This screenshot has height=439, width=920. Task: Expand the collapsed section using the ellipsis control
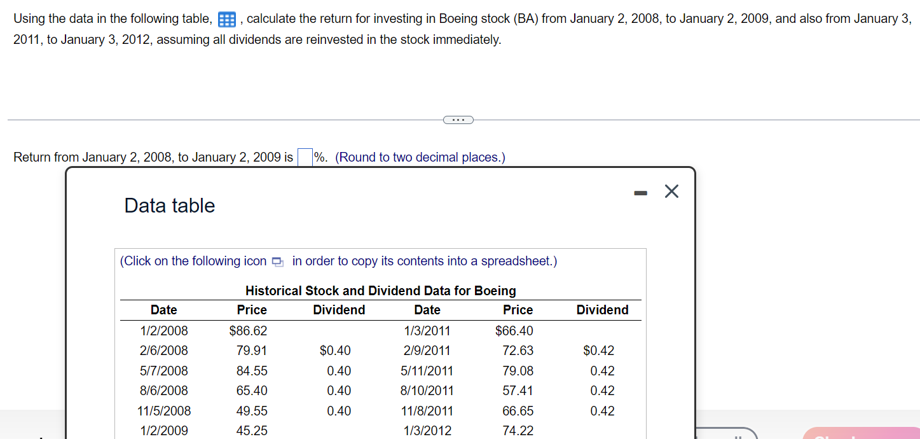[458, 120]
